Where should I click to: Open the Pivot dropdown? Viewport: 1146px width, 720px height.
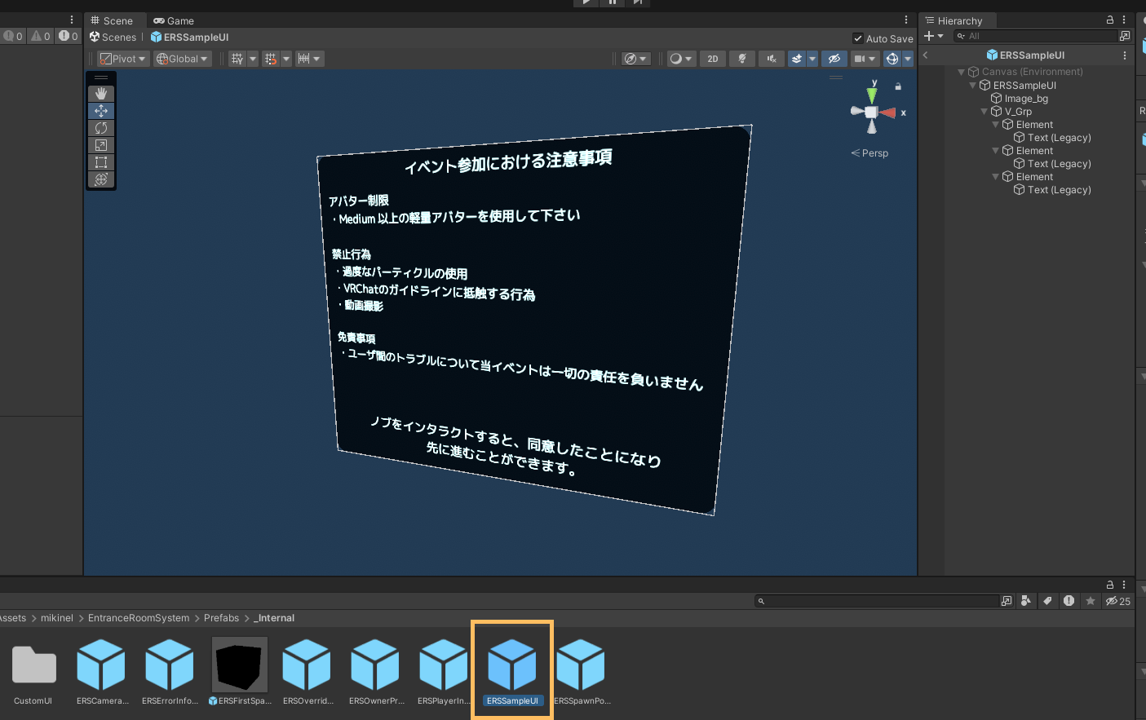(x=123, y=59)
